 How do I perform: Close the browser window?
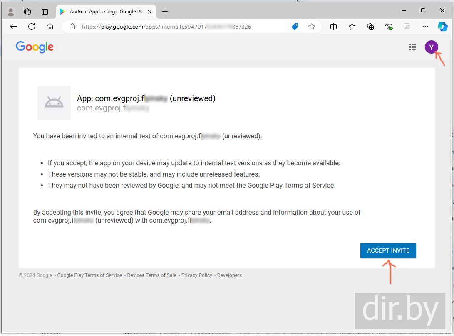442,11
